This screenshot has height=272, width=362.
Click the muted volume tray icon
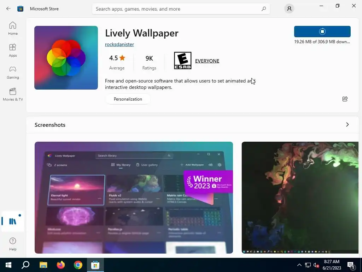pos(316,265)
